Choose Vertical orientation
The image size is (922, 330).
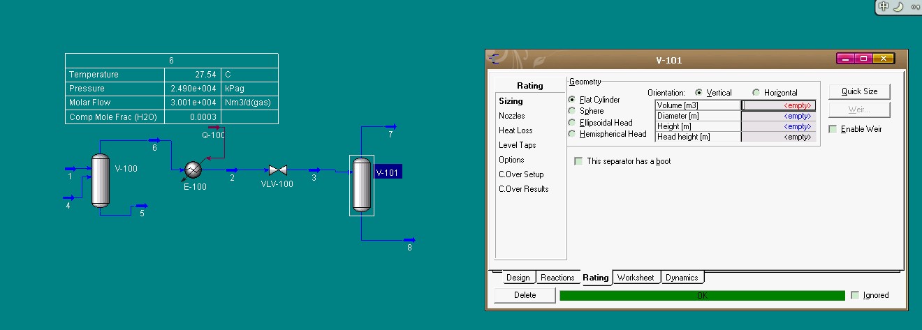[x=714, y=93]
